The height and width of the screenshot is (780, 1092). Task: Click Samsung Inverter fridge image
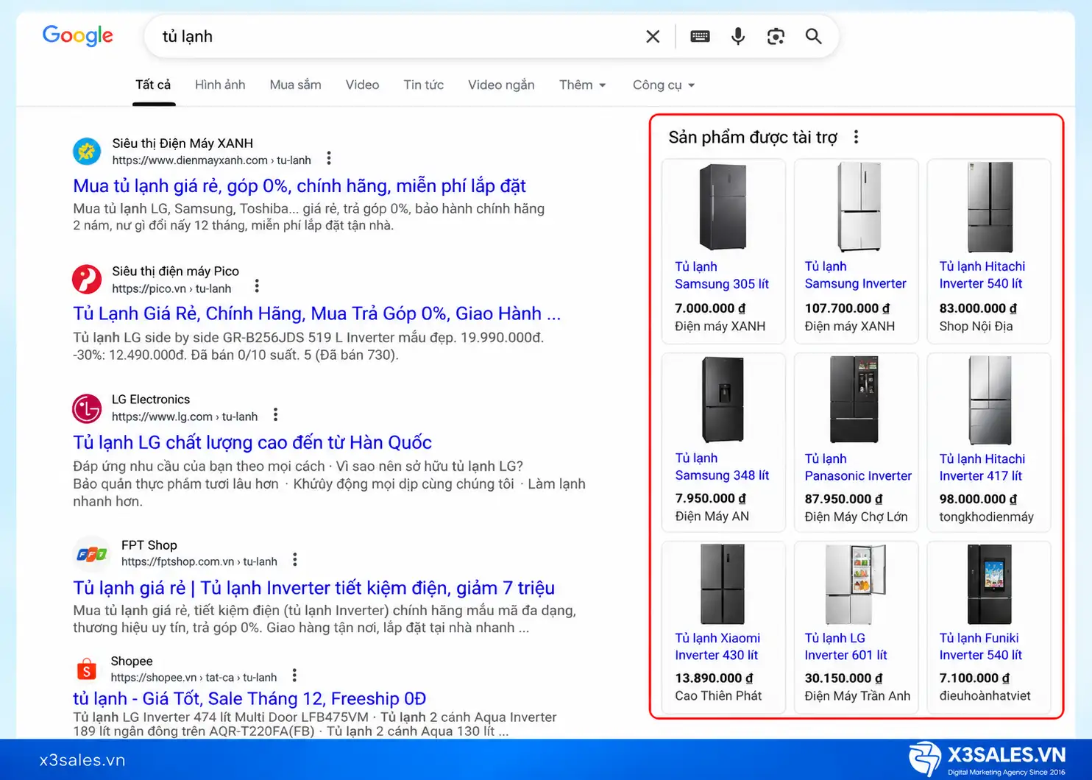point(859,207)
